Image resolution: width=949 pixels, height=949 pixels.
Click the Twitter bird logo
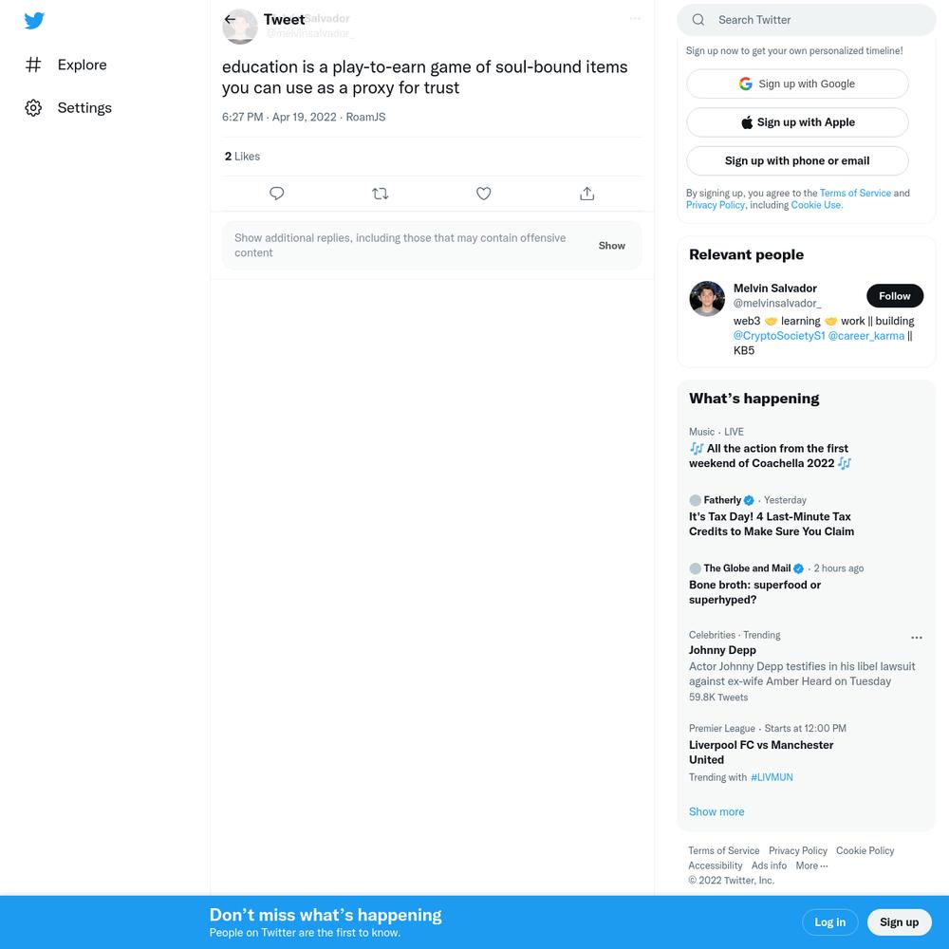point(34,21)
